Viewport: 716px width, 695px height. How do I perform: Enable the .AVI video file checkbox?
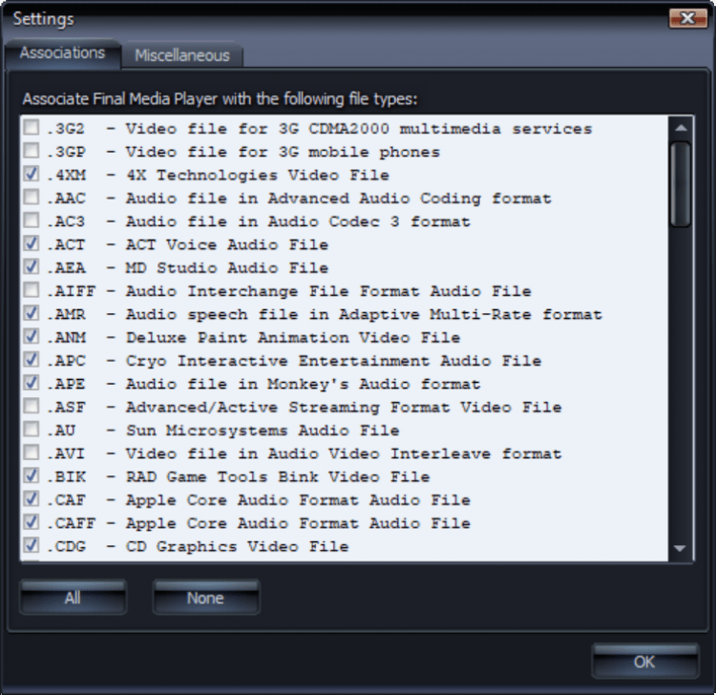32,453
